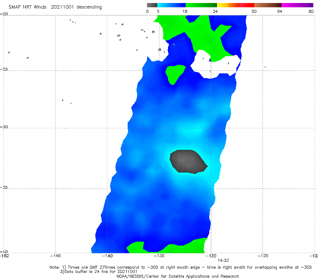Screen dimensions: 318x279
Task: Select the latitude axis label "-30"
Action: (4, 127)
